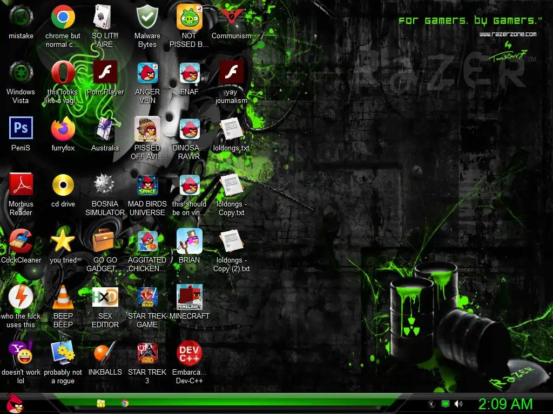Open the taskbar file explorer icon

coord(101,403)
